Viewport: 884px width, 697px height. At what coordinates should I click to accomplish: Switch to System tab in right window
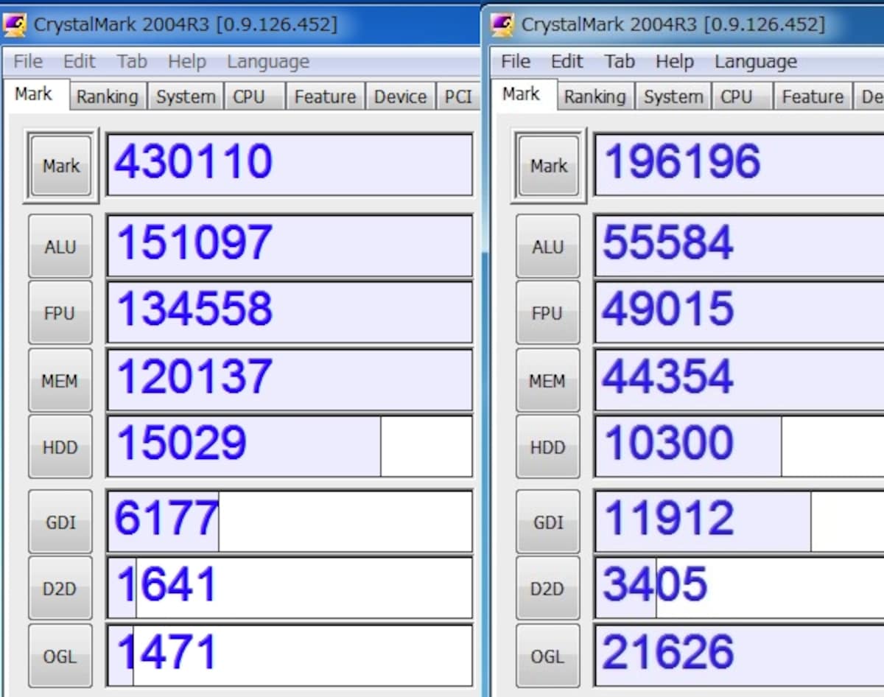click(673, 97)
